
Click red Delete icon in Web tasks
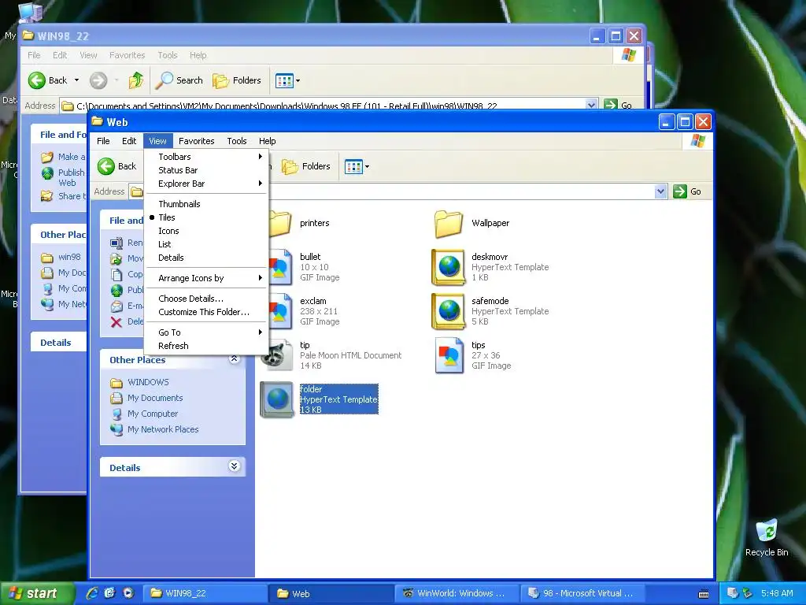pyautogui.click(x=116, y=322)
